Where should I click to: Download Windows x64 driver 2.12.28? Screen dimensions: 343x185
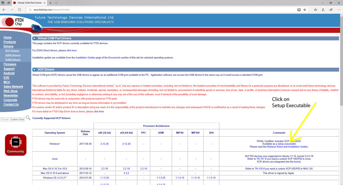[x=127, y=144]
